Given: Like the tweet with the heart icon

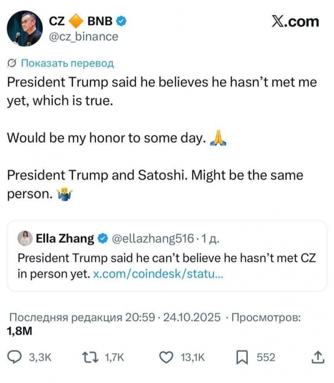Looking at the screenshot, I should click(x=165, y=357).
